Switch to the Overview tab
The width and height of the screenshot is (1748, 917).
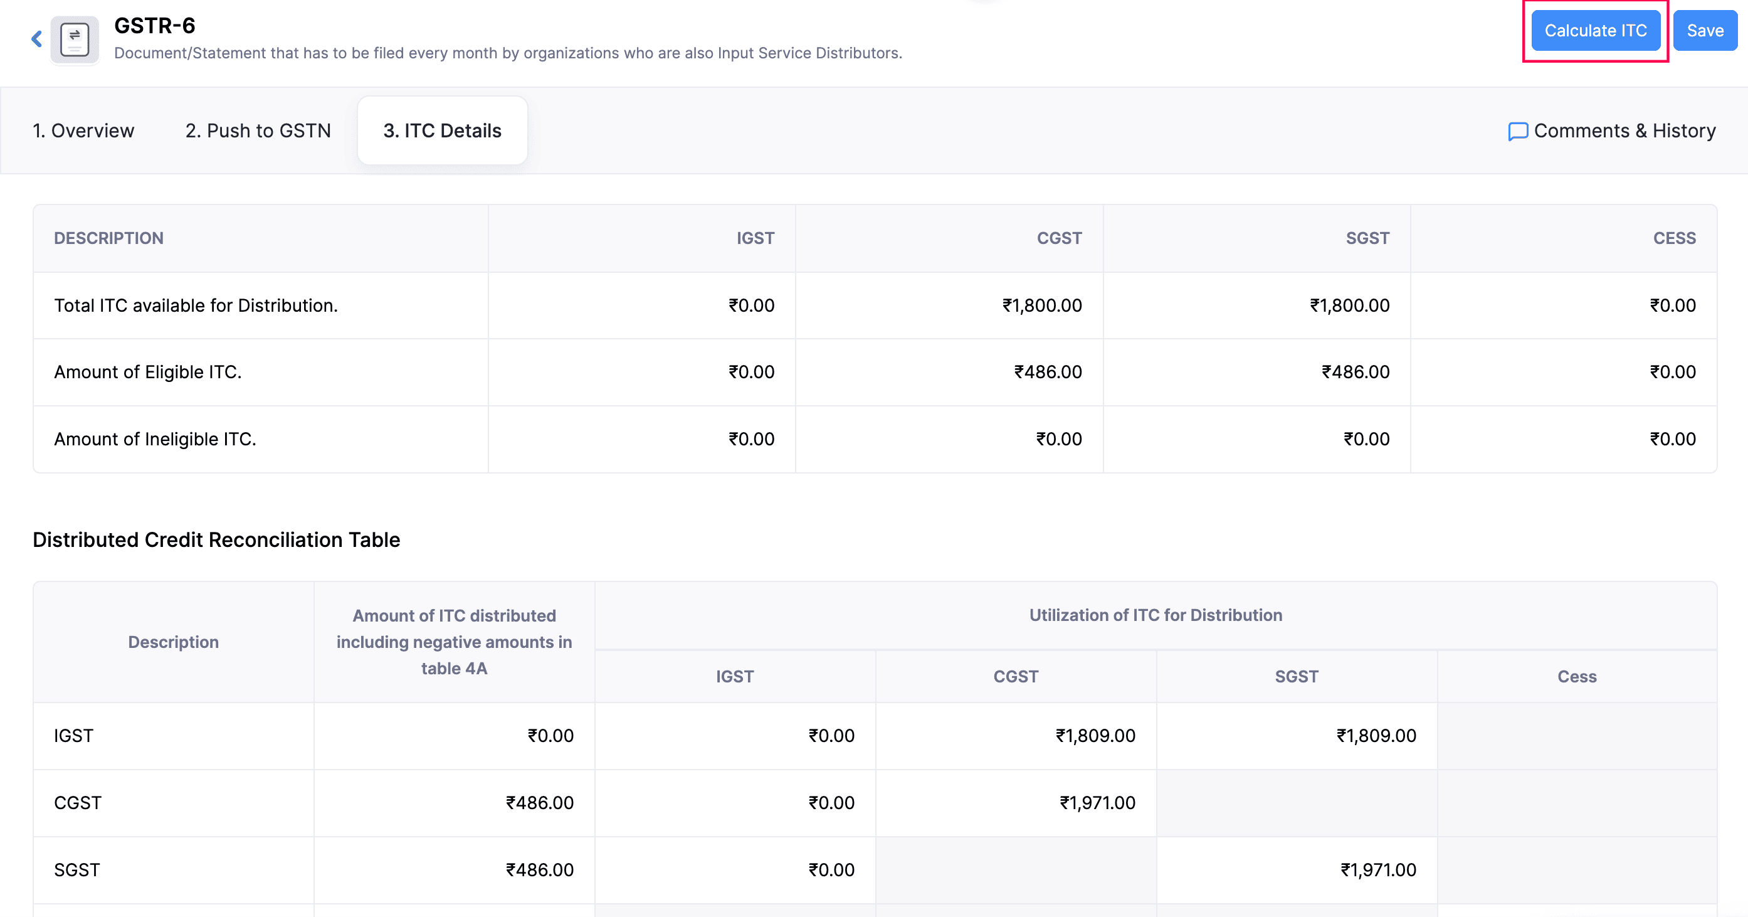[83, 130]
